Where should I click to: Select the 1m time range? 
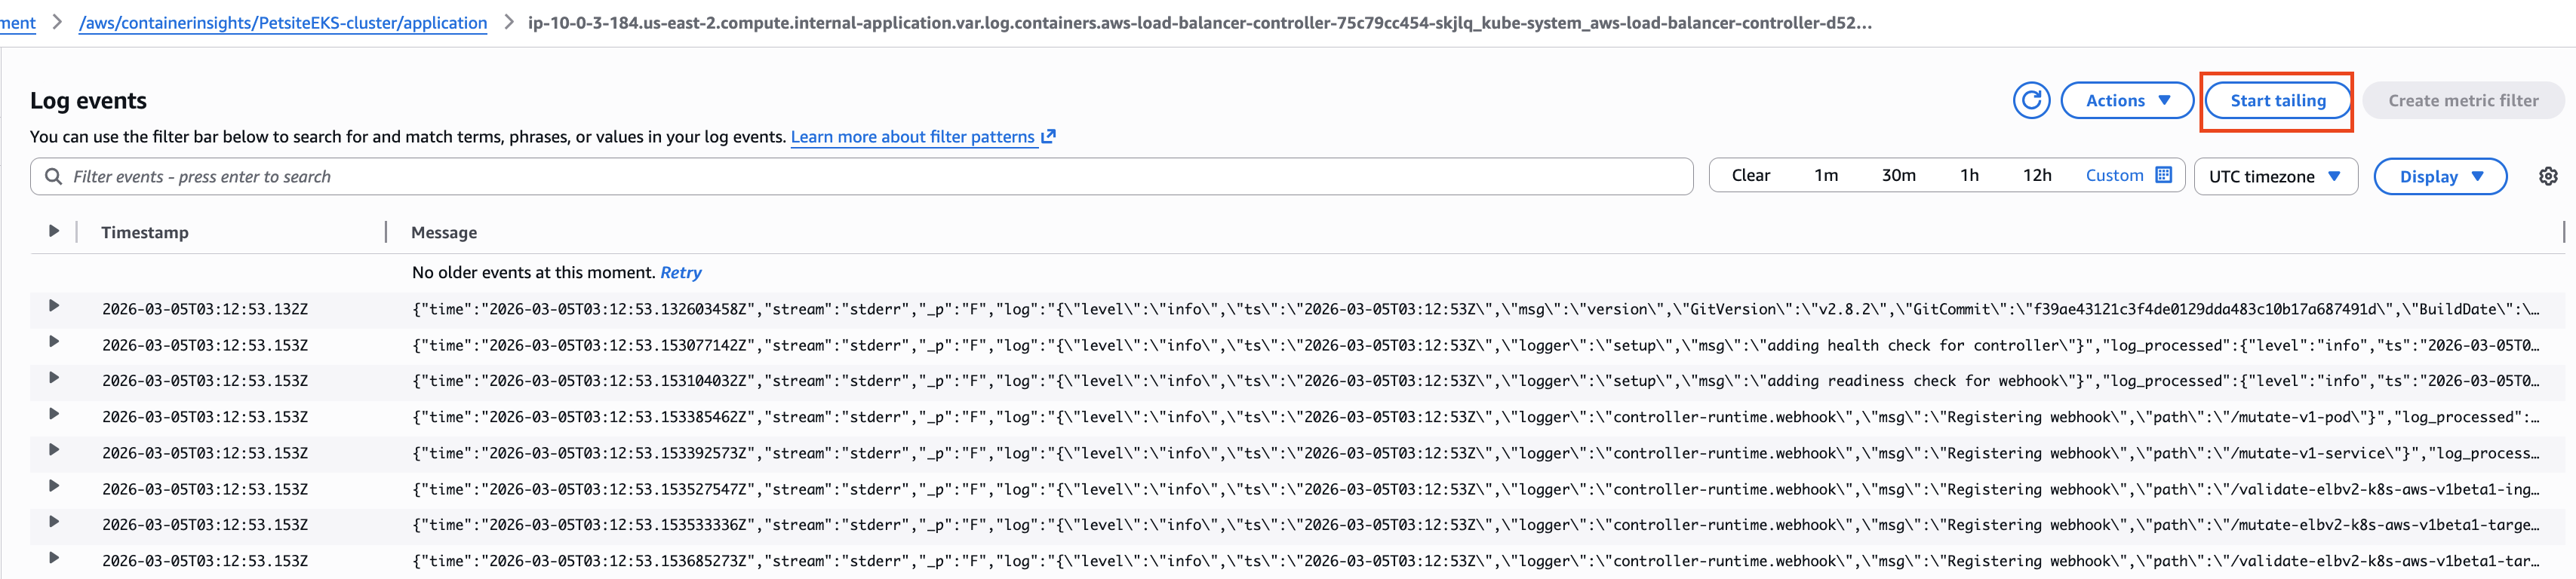pyautogui.click(x=1826, y=175)
